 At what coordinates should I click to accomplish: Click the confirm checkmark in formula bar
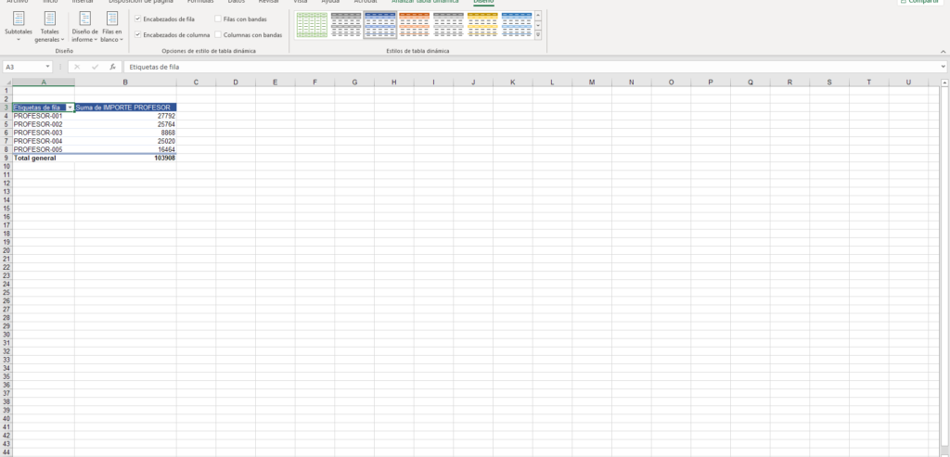[95, 67]
